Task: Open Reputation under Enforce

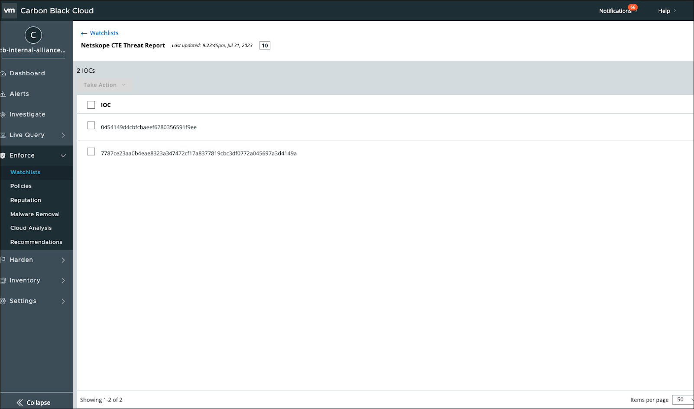Action: [26, 200]
